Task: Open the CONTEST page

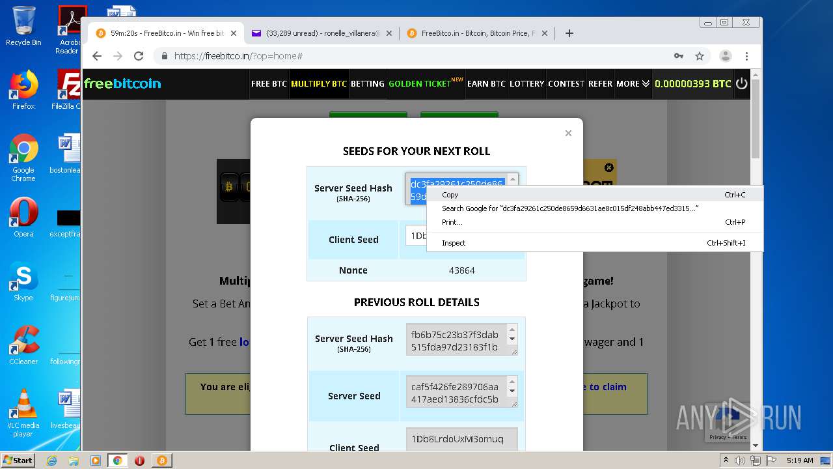Action: (x=566, y=83)
